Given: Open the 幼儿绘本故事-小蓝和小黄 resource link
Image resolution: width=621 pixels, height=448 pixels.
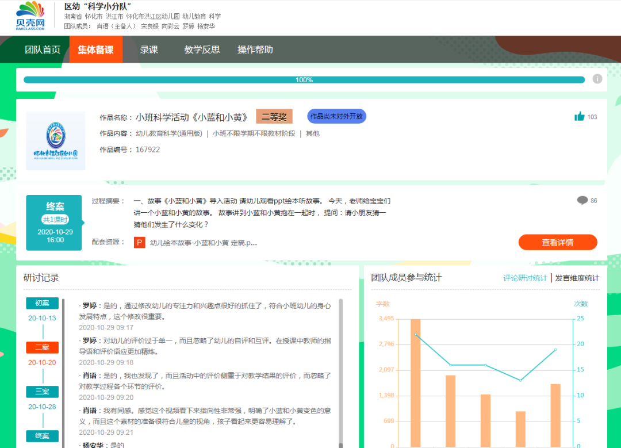Looking at the screenshot, I should click(204, 243).
